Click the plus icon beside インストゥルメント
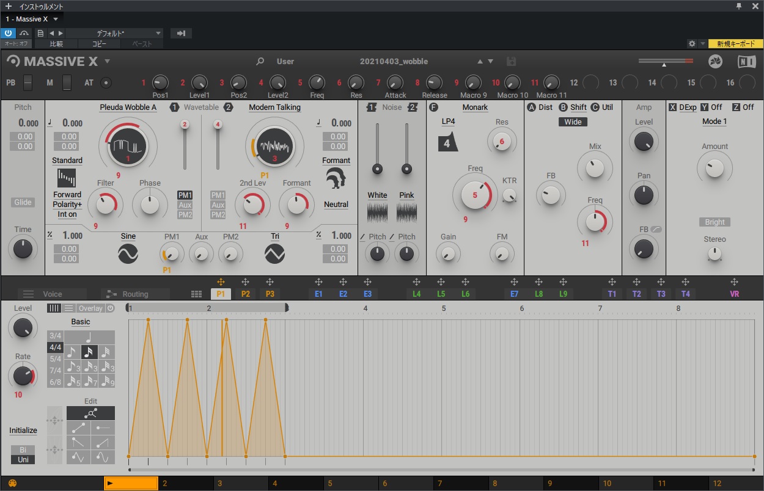 coord(9,6)
